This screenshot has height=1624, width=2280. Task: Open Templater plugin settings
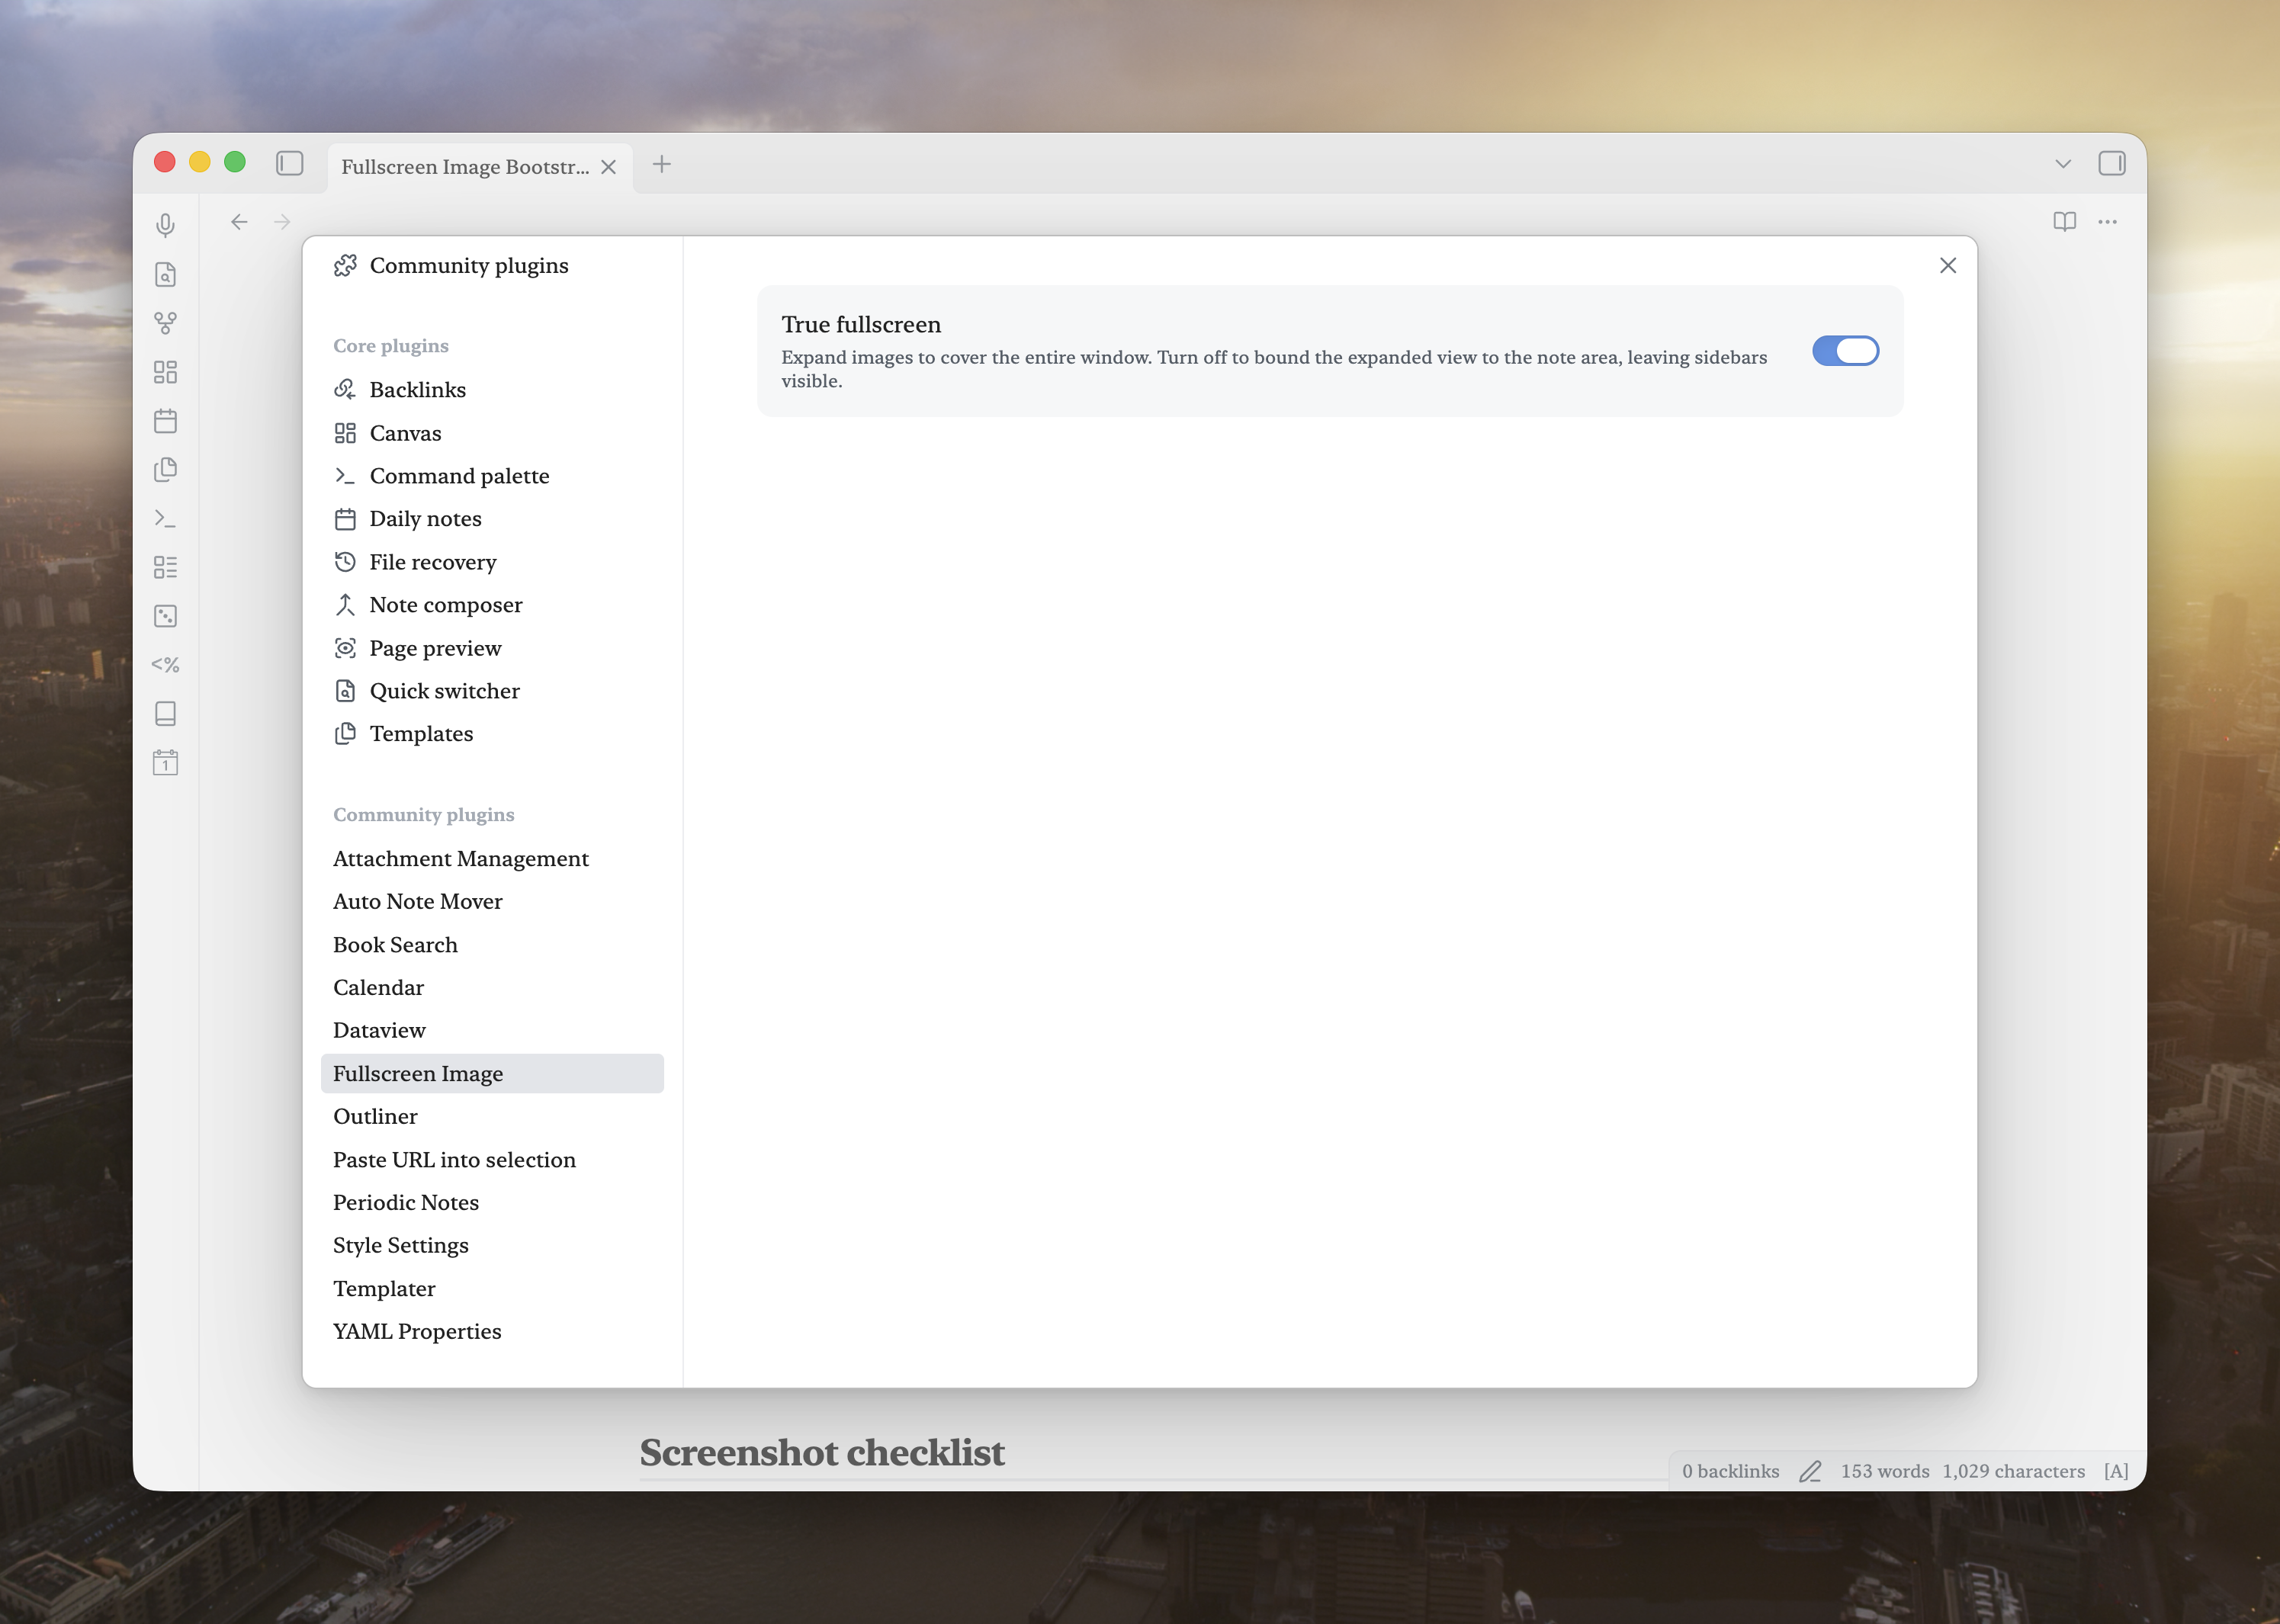pos(492,1289)
